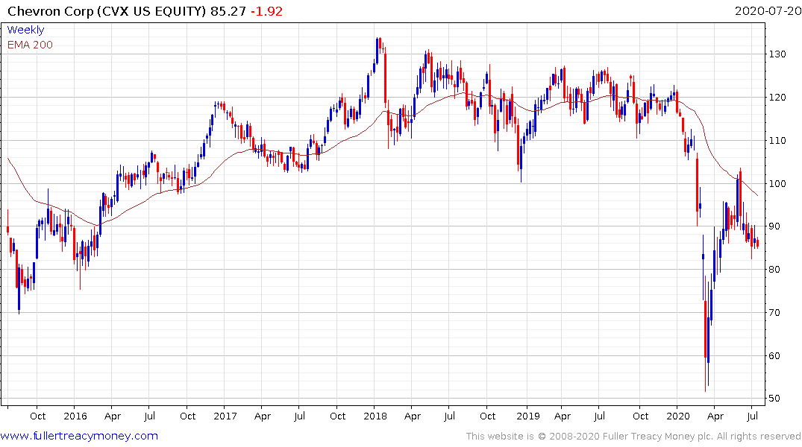
Task: Click the 2020-07-20 date label
Action: [x=768, y=10]
